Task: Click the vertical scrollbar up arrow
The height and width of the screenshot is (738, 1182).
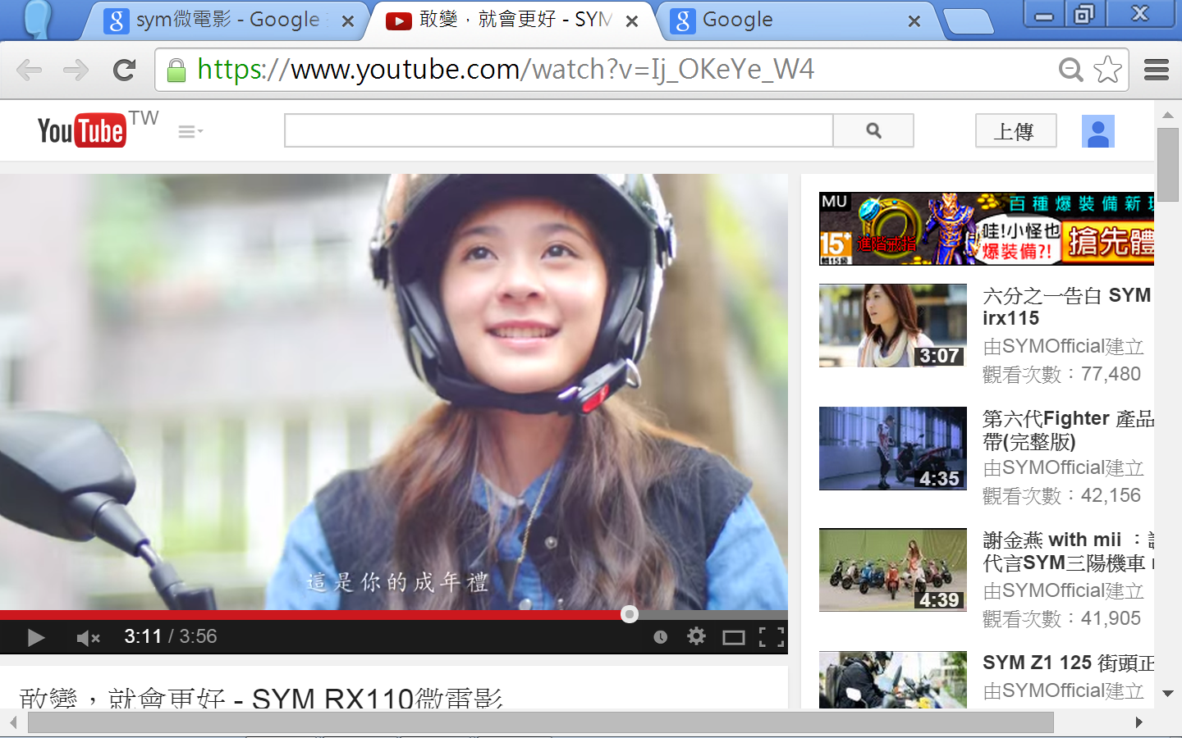Action: click(1168, 115)
